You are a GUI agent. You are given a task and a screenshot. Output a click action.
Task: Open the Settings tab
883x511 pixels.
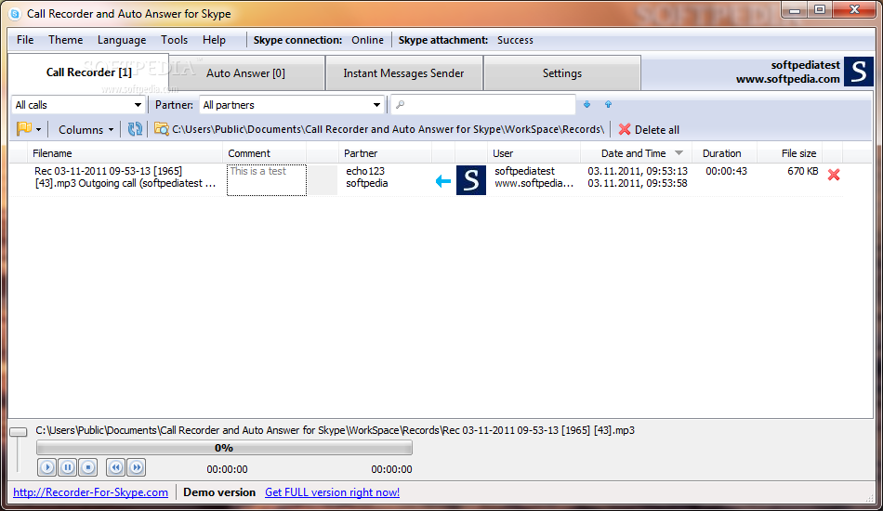pos(562,73)
